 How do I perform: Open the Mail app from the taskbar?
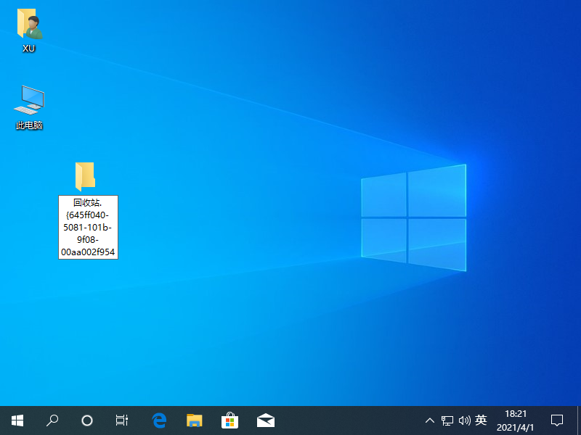pyautogui.click(x=265, y=420)
